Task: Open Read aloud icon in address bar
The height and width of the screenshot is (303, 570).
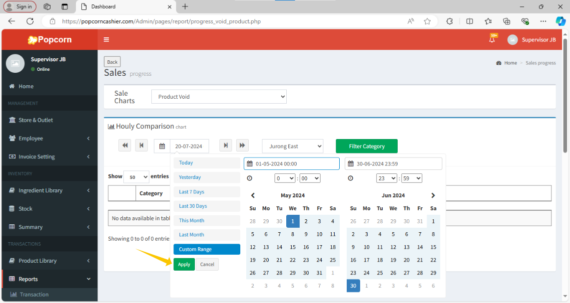Action: pos(411,21)
